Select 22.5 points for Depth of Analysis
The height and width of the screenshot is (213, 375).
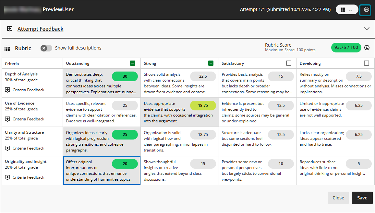coord(203,76)
